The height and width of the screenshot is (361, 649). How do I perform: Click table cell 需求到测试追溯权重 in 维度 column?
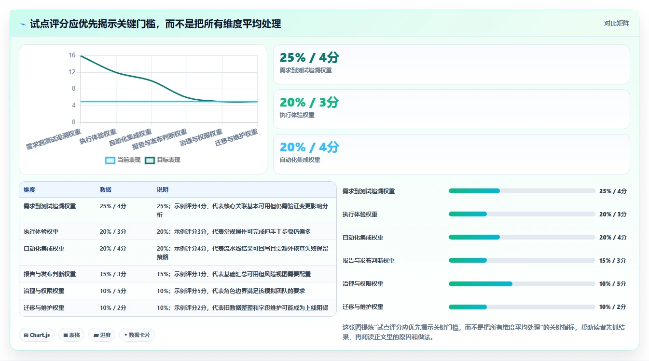(x=50, y=206)
